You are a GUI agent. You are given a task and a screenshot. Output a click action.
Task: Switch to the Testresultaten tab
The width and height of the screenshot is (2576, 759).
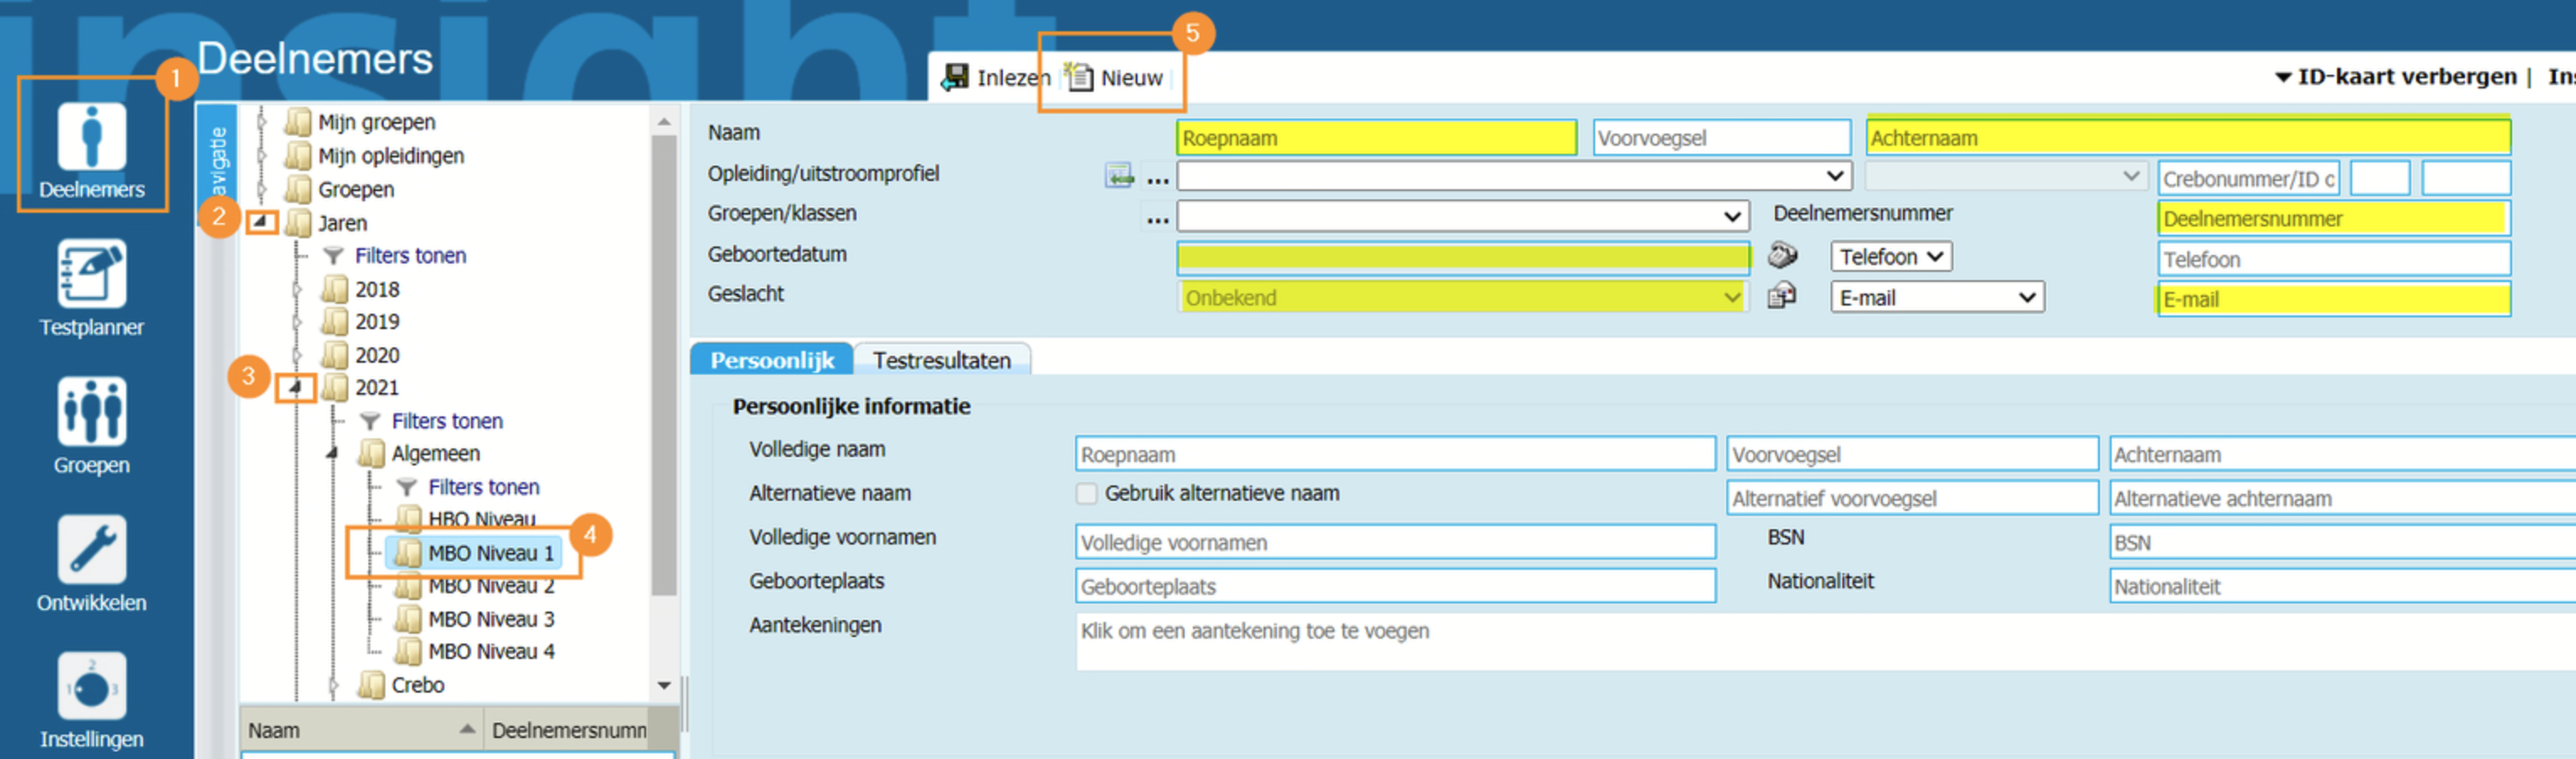941,360
